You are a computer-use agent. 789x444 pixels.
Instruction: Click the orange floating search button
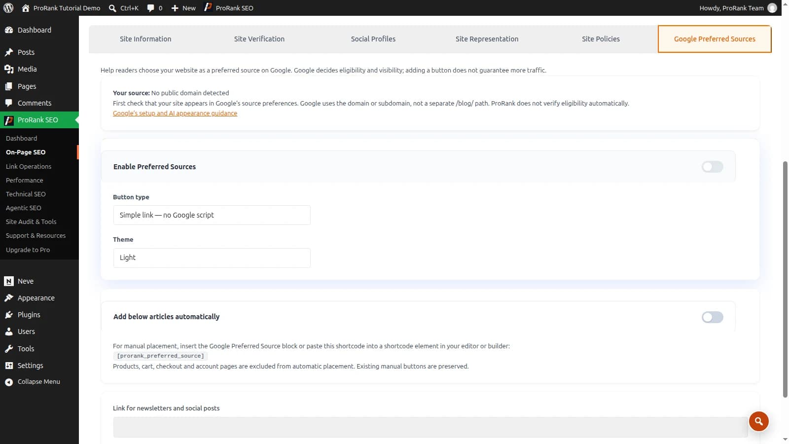click(x=758, y=421)
